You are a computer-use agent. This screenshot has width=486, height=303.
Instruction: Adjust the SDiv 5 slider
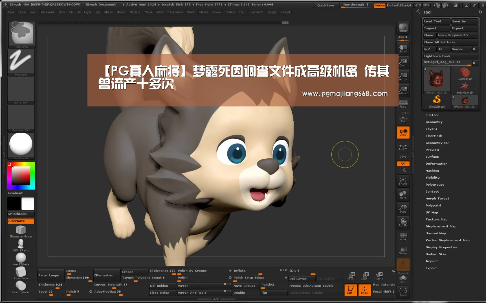[x=302, y=272]
